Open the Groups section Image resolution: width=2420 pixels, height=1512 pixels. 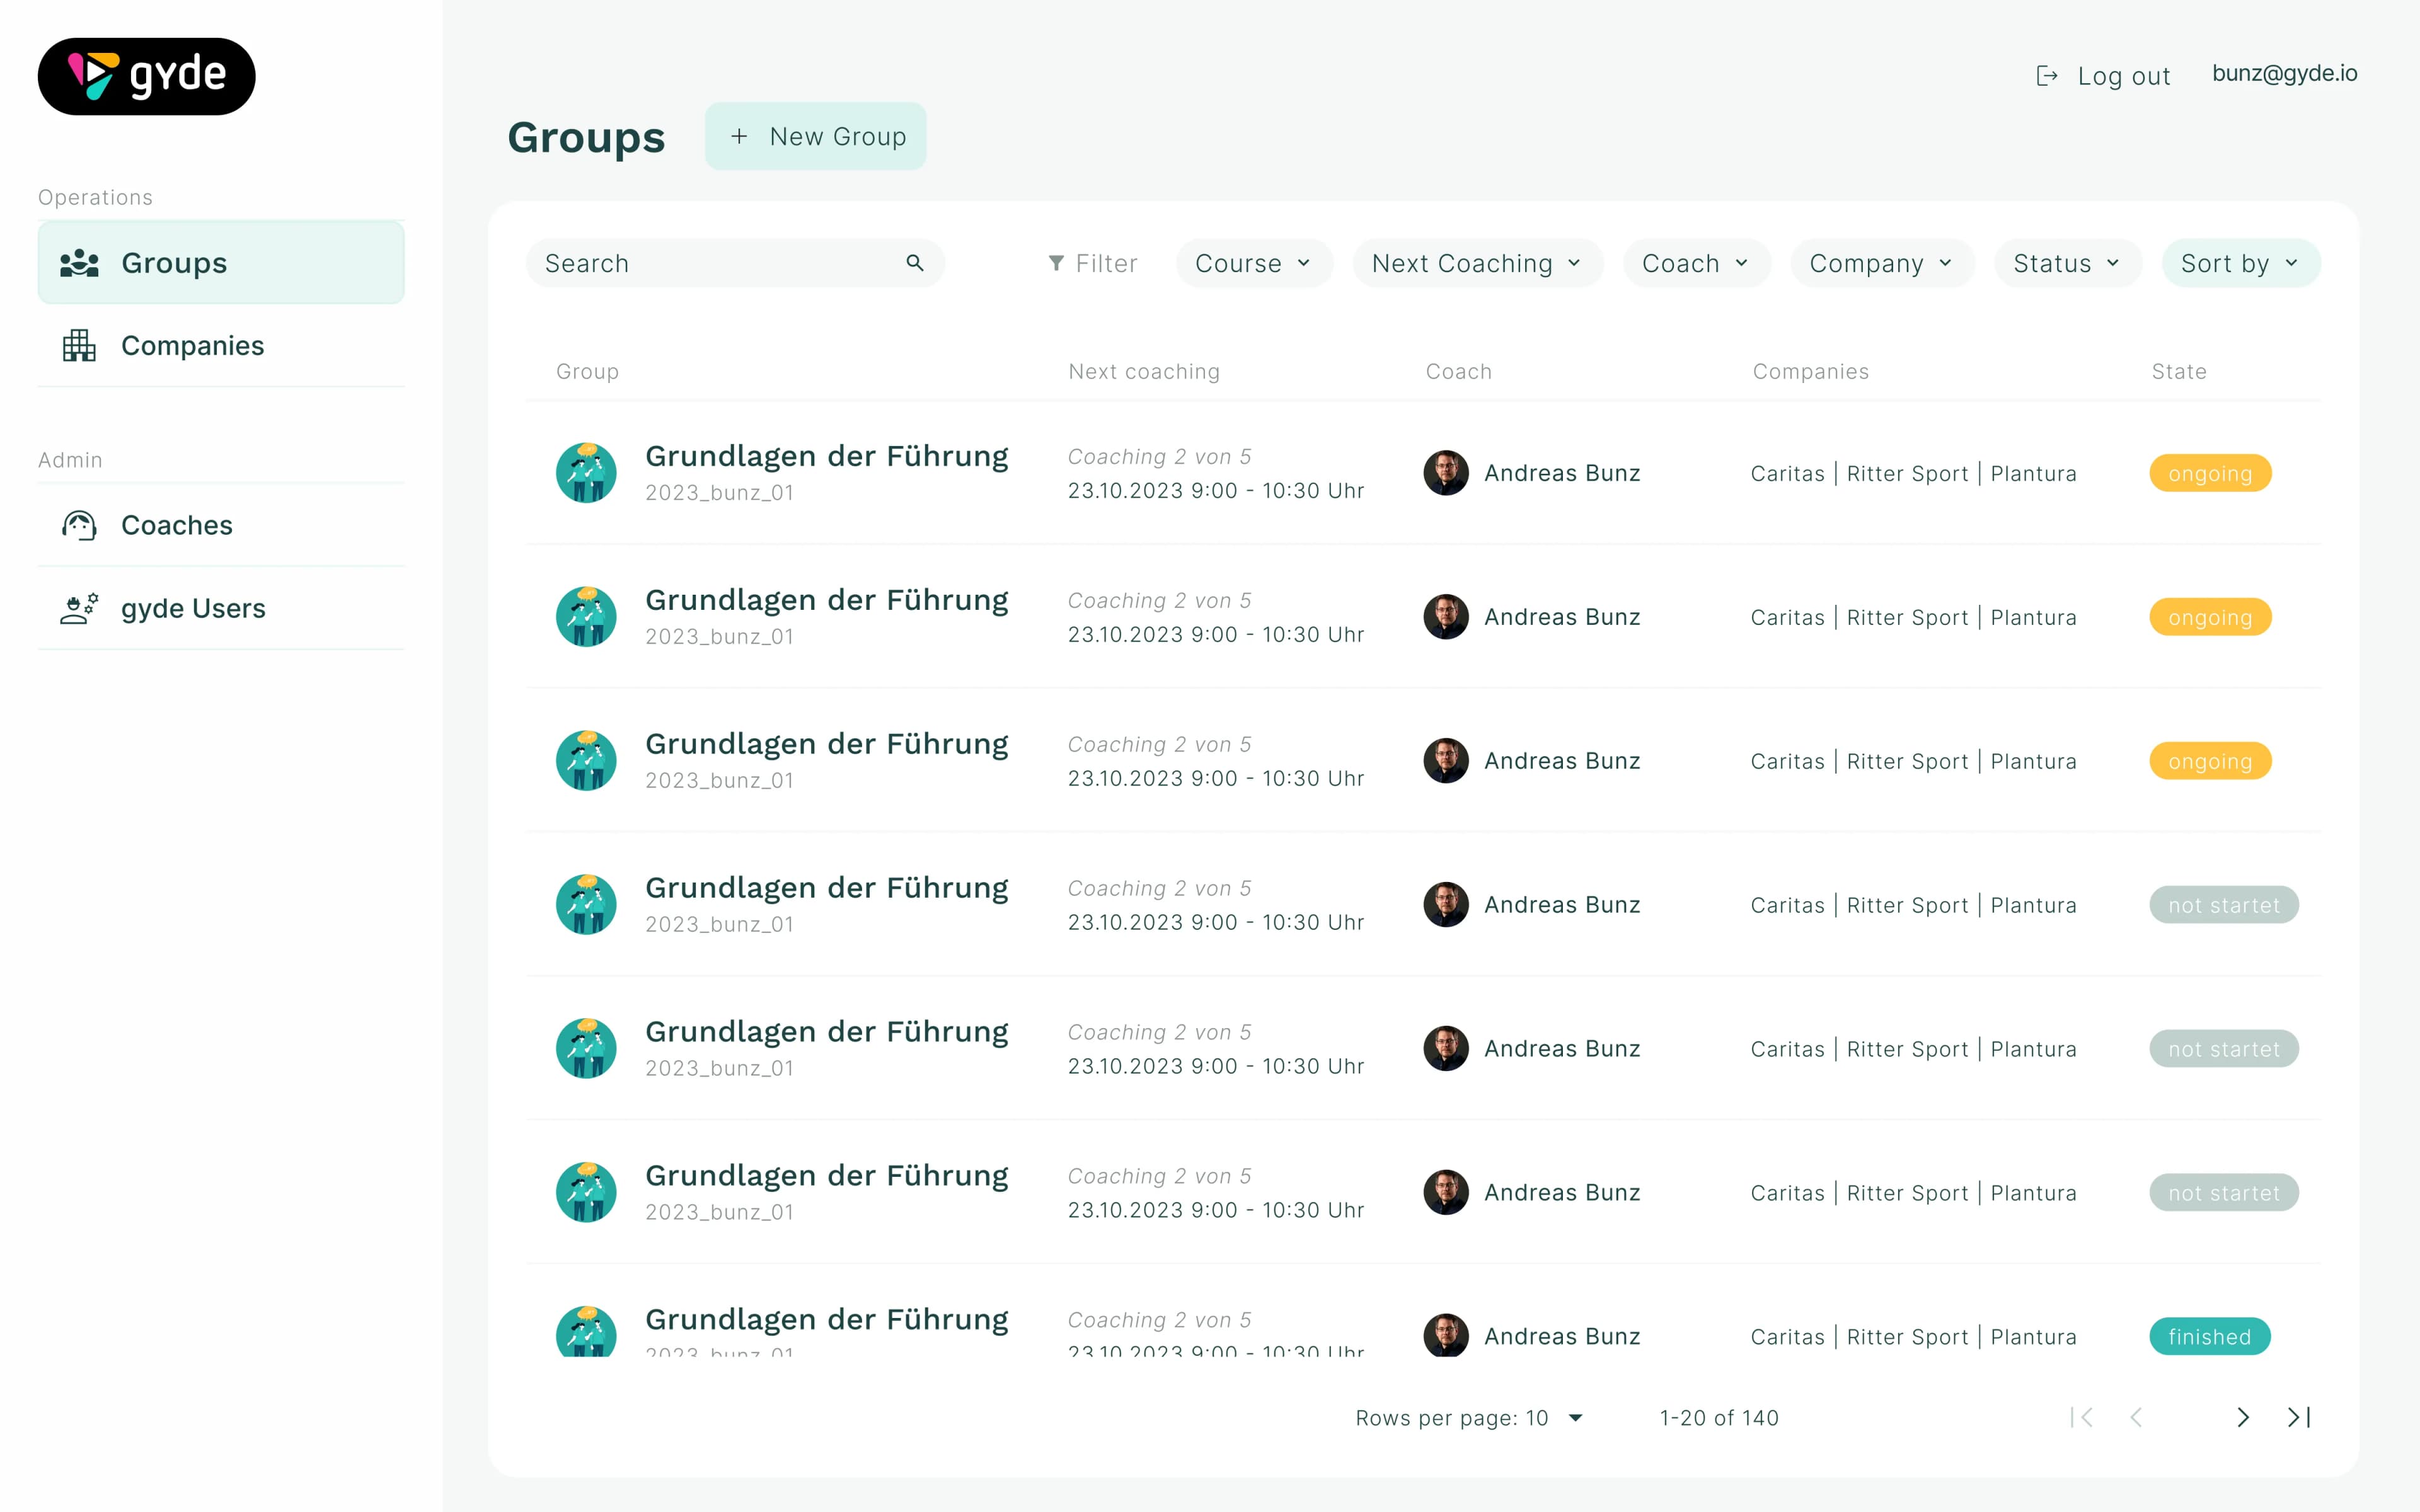[x=221, y=263]
